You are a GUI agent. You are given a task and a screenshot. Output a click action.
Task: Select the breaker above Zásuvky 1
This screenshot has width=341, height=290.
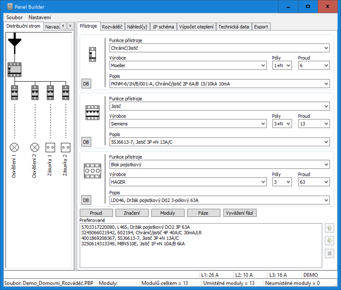[50, 92]
